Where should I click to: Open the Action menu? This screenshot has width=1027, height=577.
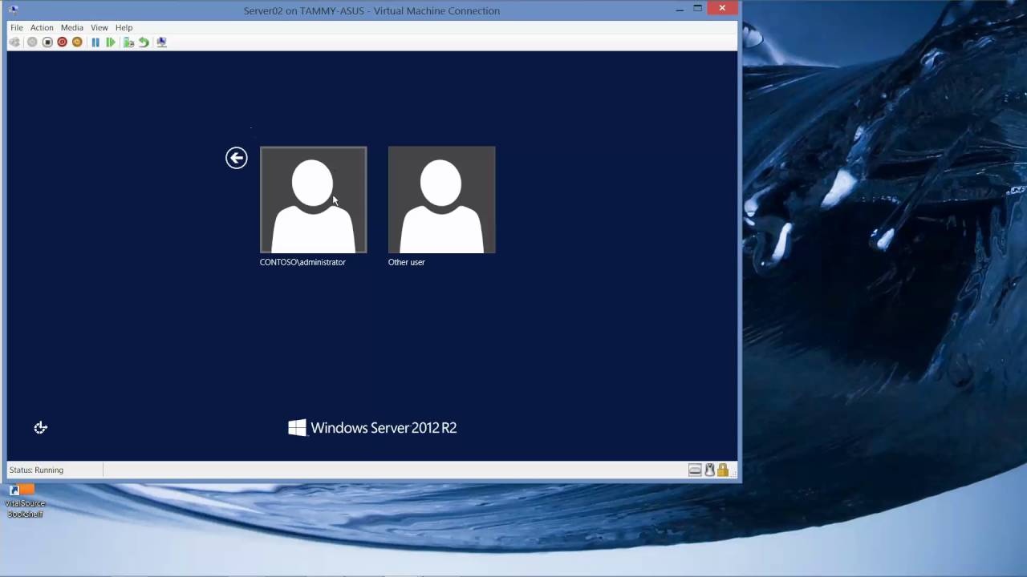[42, 27]
